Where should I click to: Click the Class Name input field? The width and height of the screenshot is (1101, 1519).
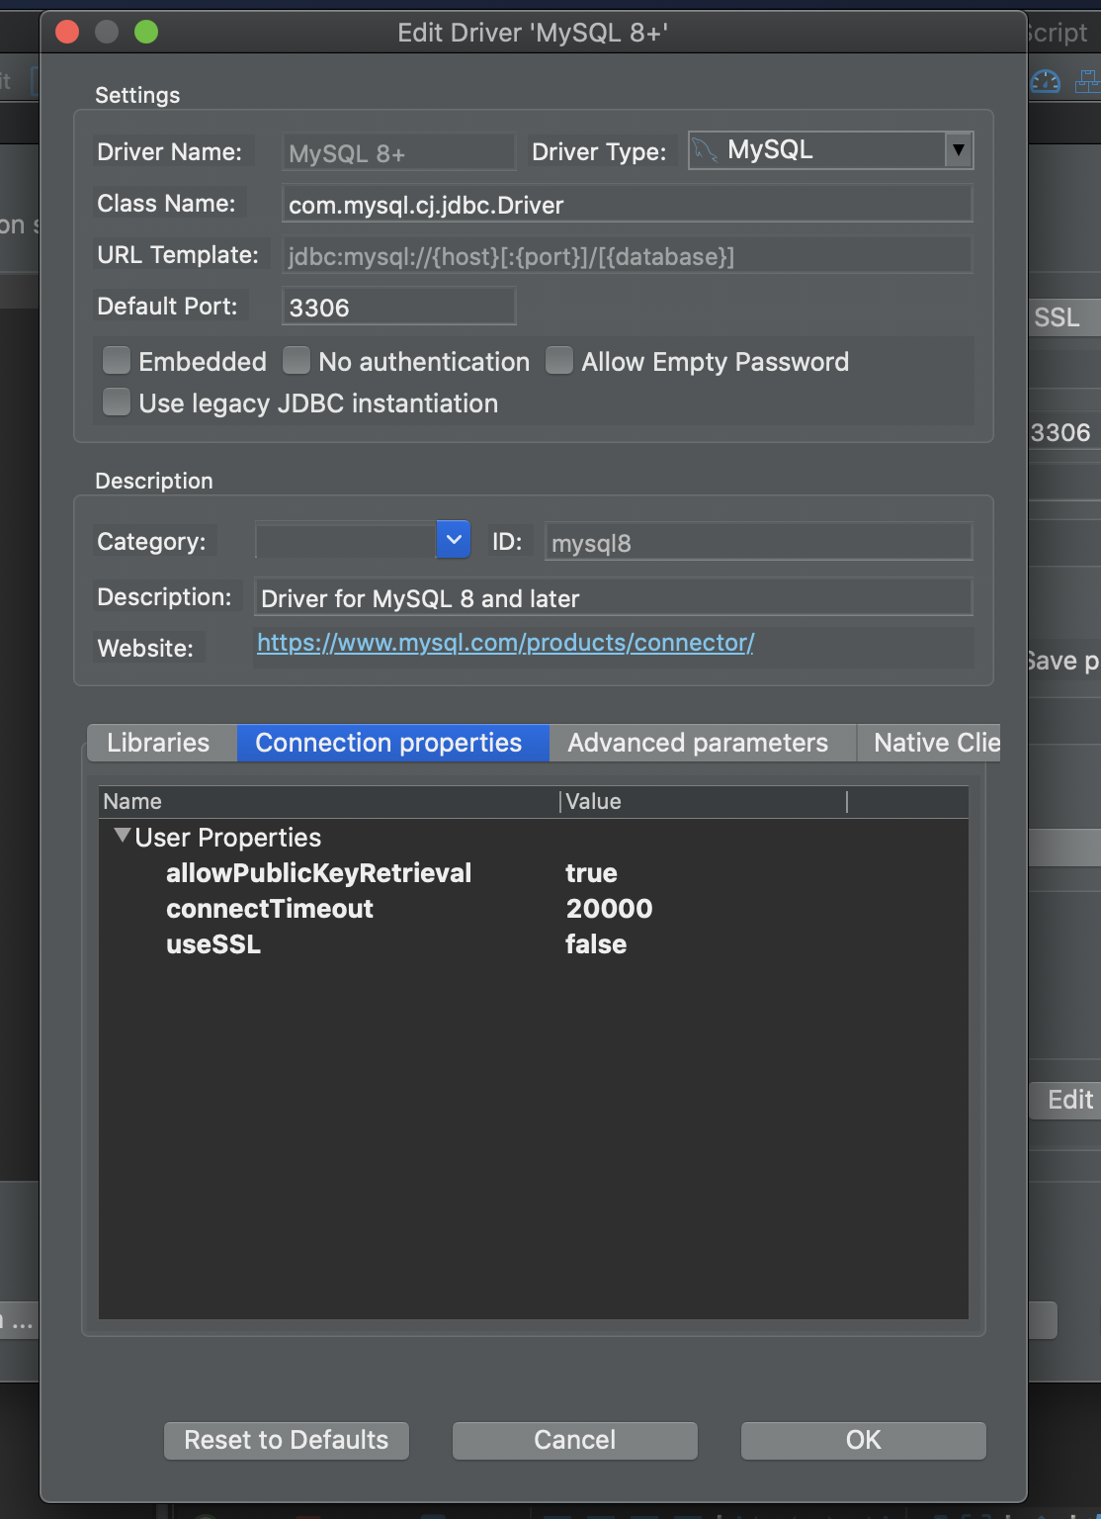(x=628, y=204)
